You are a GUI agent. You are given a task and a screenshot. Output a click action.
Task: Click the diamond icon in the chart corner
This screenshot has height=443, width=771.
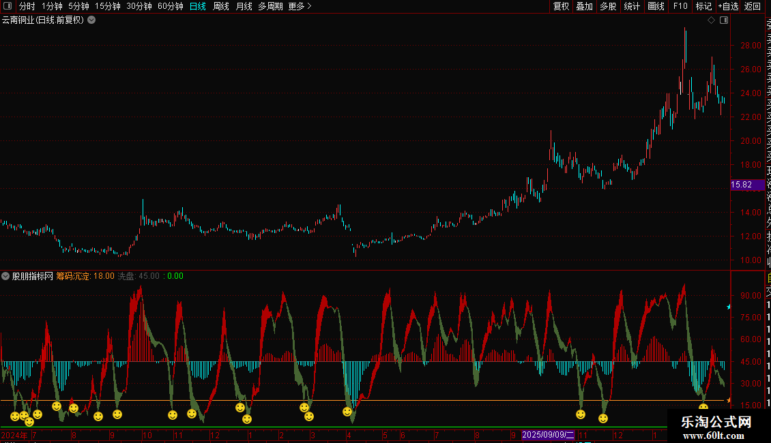[x=711, y=20]
